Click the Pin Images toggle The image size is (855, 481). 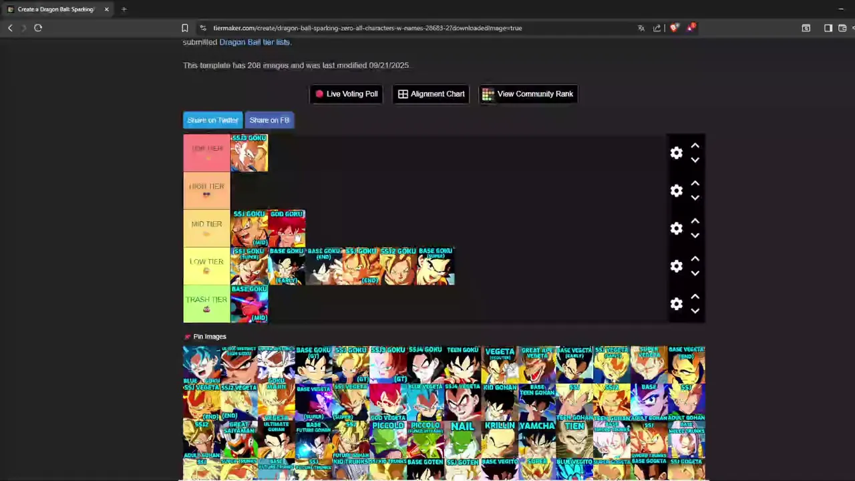(206, 337)
